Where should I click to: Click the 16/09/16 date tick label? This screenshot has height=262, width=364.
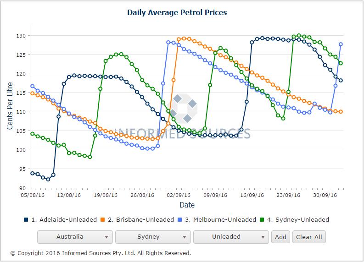pyautogui.click(x=252, y=195)
